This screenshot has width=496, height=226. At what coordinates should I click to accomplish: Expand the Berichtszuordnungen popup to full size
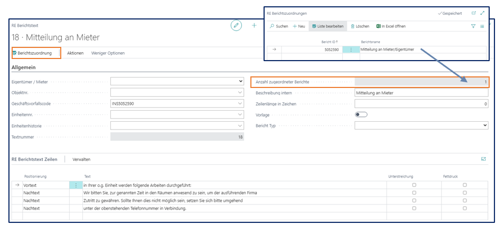482,13
